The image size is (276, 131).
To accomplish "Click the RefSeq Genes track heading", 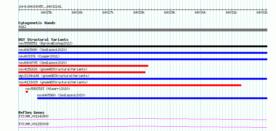I will coord(31,112).
